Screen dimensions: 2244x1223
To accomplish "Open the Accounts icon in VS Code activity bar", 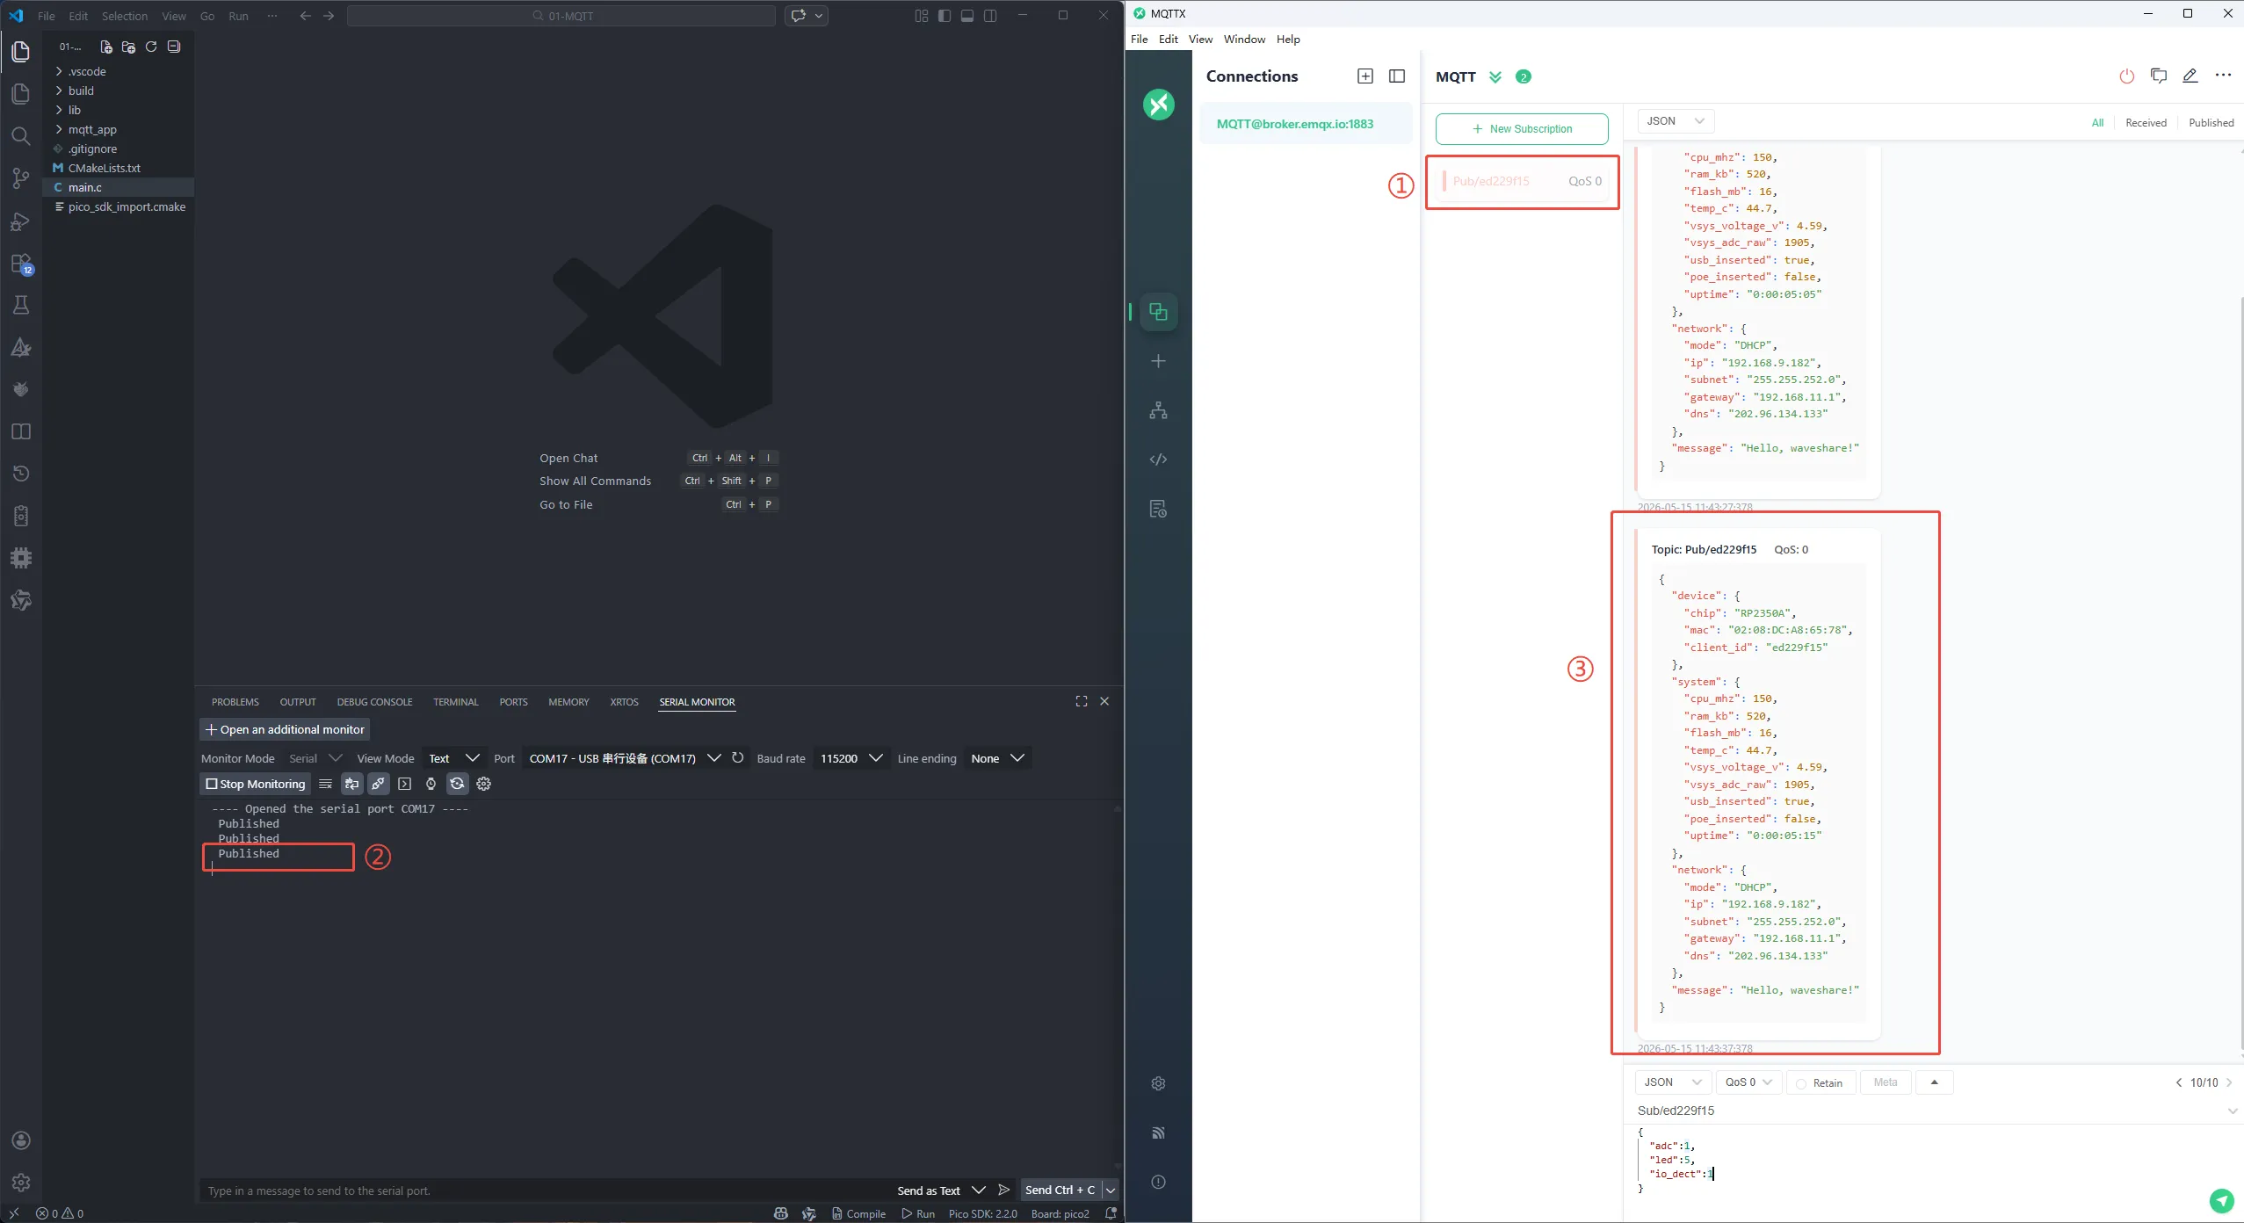I will pos(21,1140).
